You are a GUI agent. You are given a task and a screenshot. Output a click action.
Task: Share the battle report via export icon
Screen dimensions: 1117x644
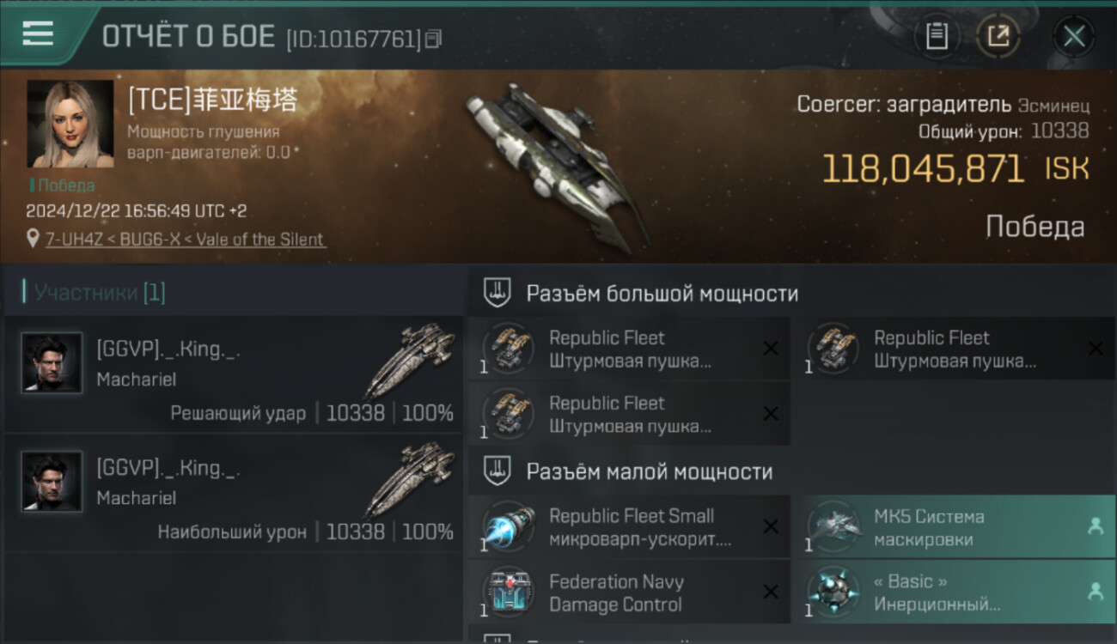tap(998, 36)
